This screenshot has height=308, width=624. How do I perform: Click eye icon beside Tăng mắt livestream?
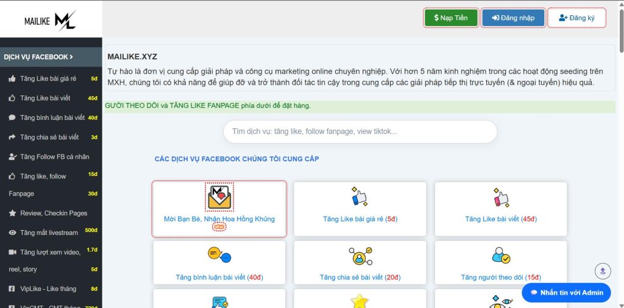12,233
